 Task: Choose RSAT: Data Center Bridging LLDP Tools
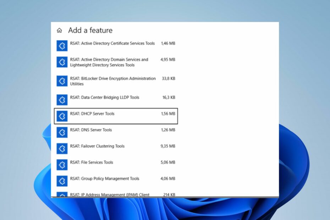pyautogui.click(x=105, y=98)
